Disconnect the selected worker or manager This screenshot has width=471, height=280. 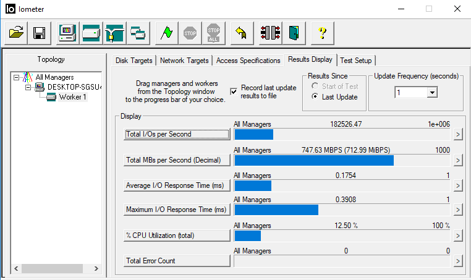(x=270, y=33)
